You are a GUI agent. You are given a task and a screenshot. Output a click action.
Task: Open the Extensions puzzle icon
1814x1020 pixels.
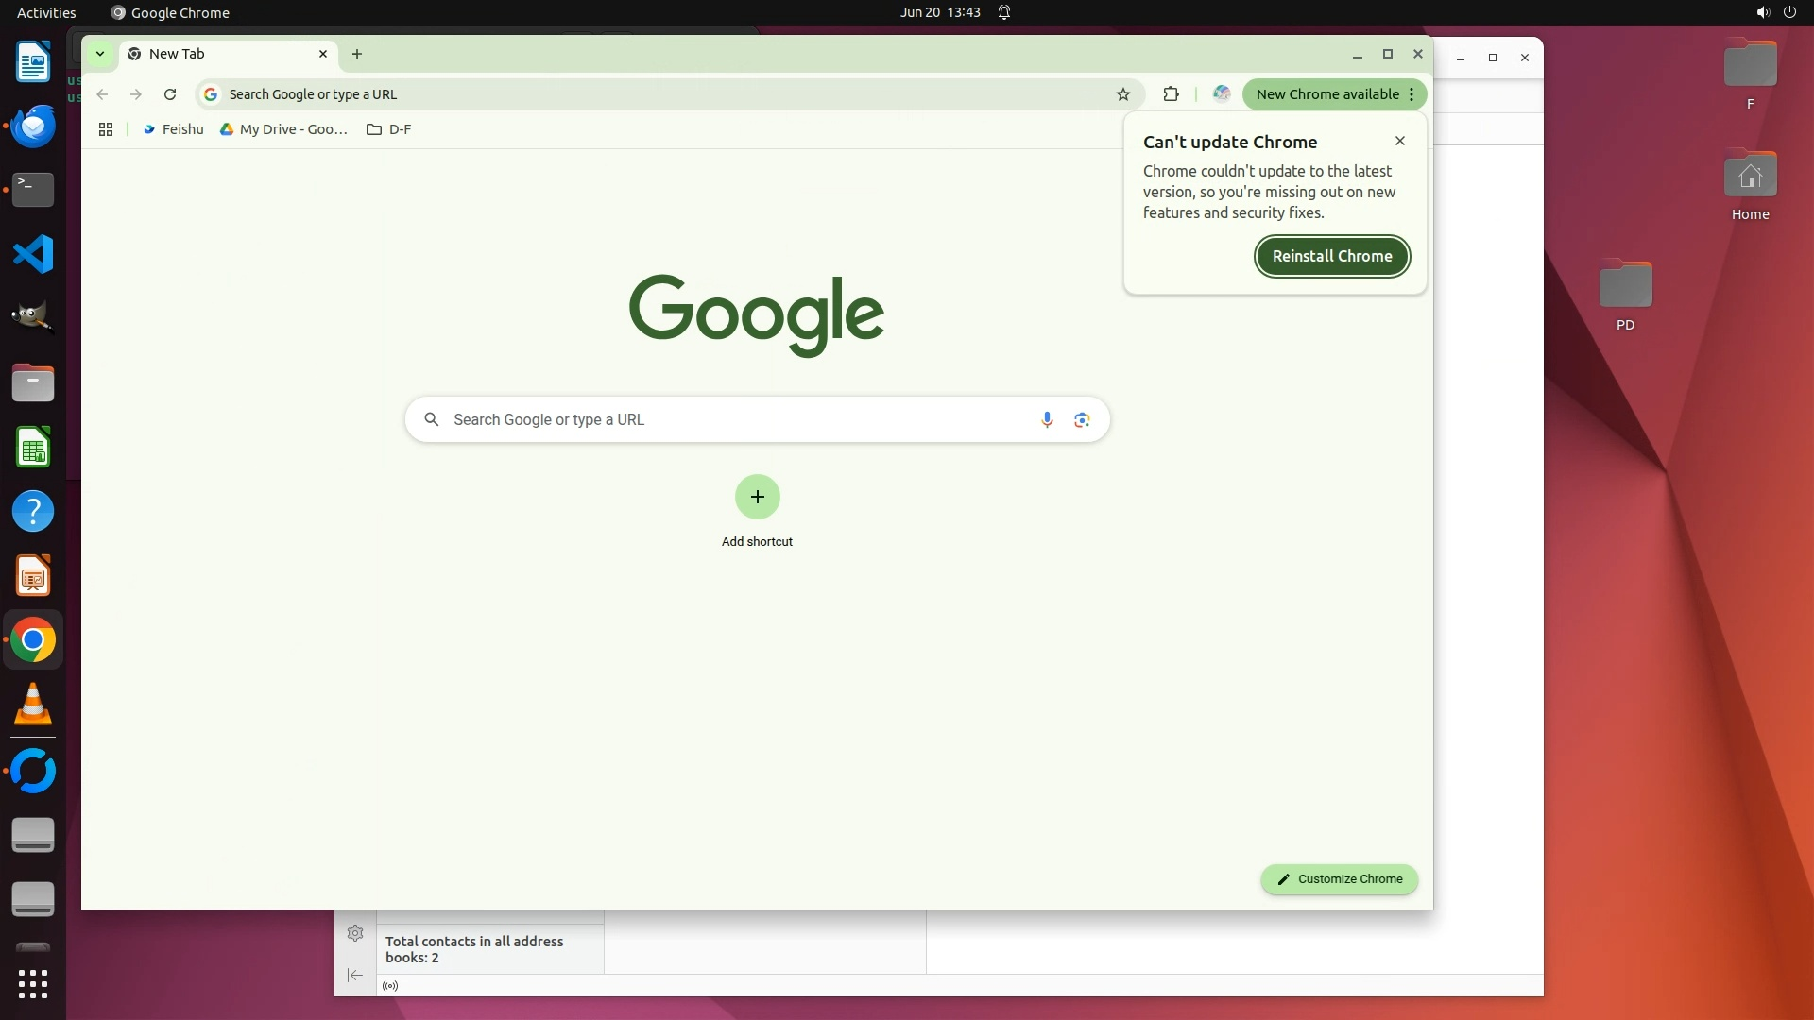(1172, 94)
